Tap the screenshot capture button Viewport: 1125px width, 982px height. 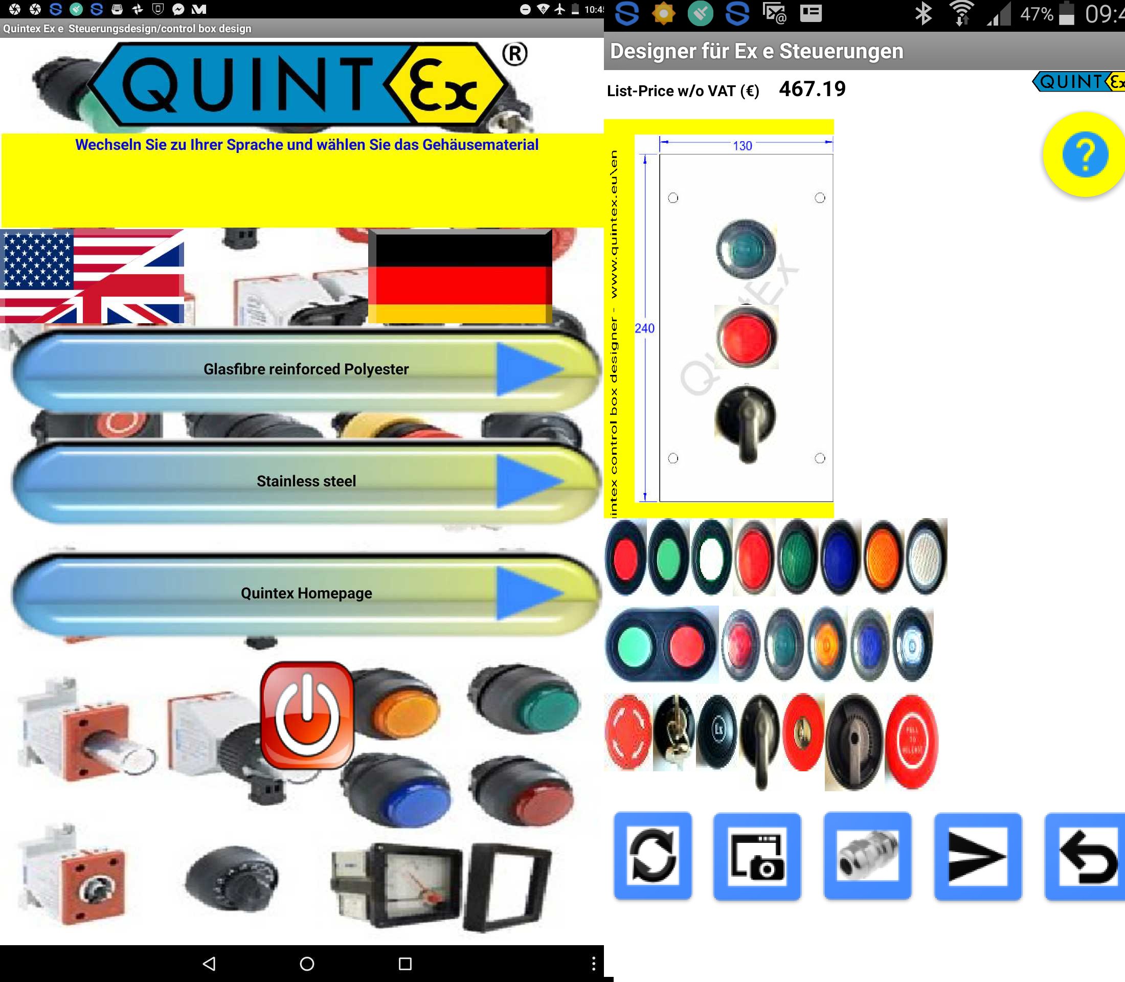coord(757,856)
